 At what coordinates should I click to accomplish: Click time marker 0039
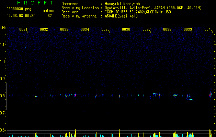[188, 29]
